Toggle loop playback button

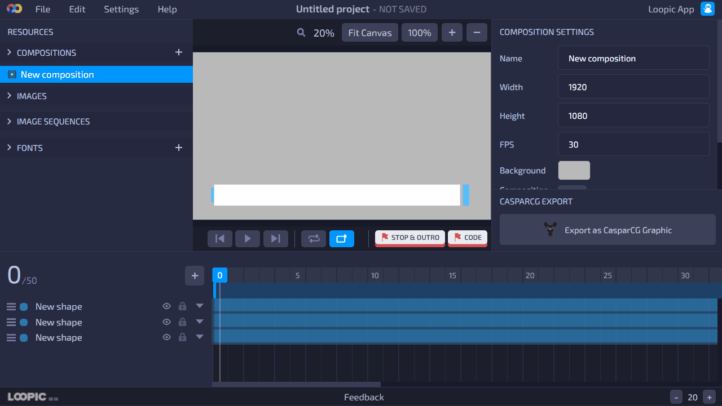314,239
